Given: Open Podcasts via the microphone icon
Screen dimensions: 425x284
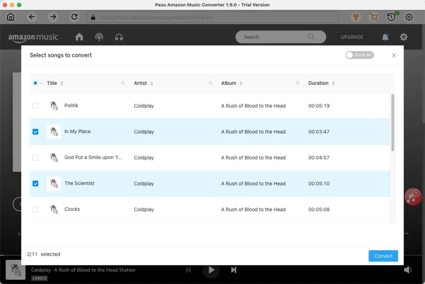Looking at the screenshot, I should [99, 37].
